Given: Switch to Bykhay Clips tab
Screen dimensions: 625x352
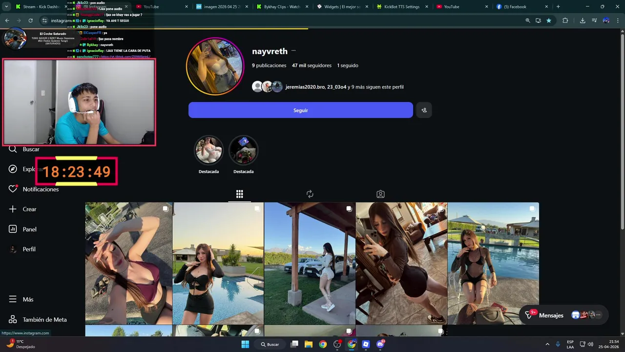Looking at the screenshot, I should tap(282, 7).
